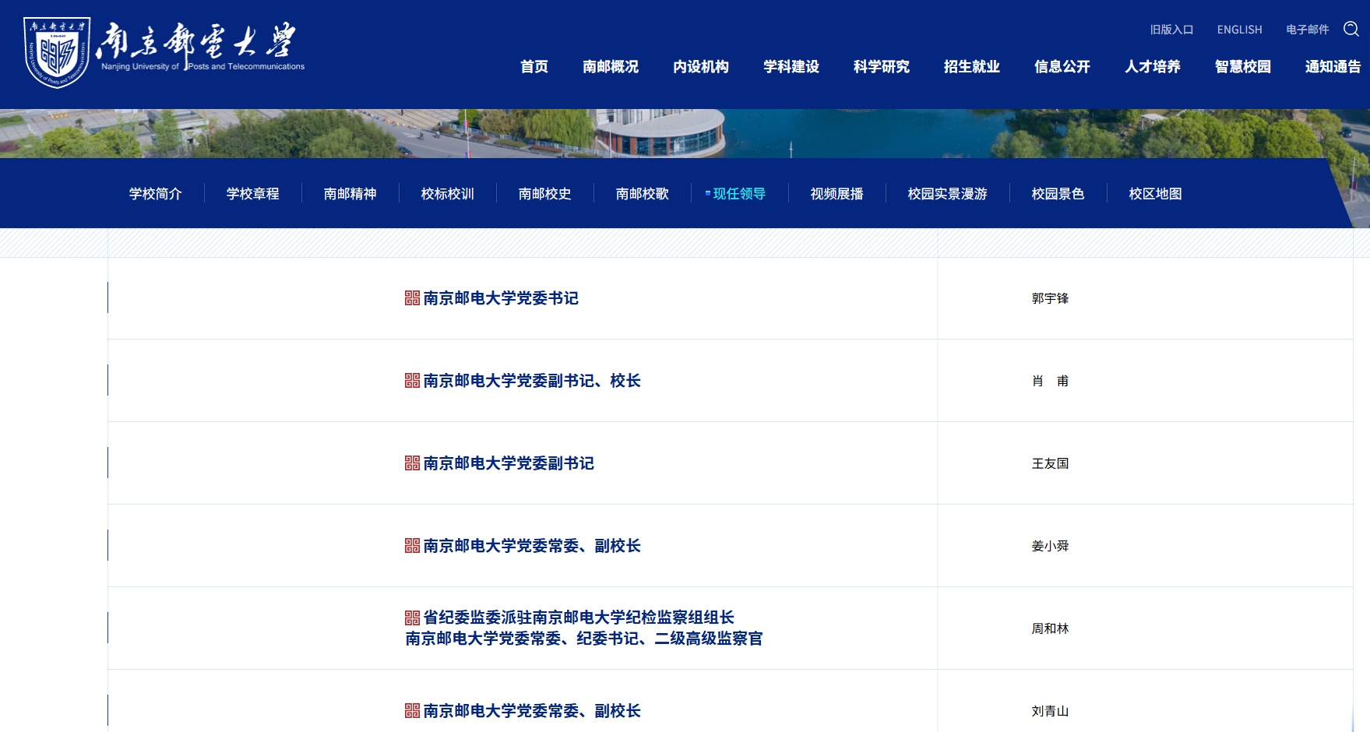Viewport: 1370px width, 732px height.
Task: Select 南邮校歌 sub-navigation tab
Action: tap(643, 194)
